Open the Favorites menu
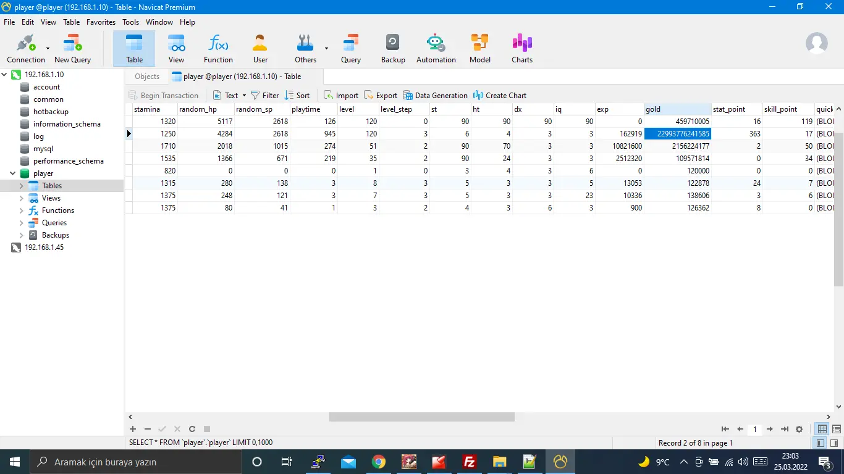This screenshot has height=474, width=844. click(x=101, y=22)
